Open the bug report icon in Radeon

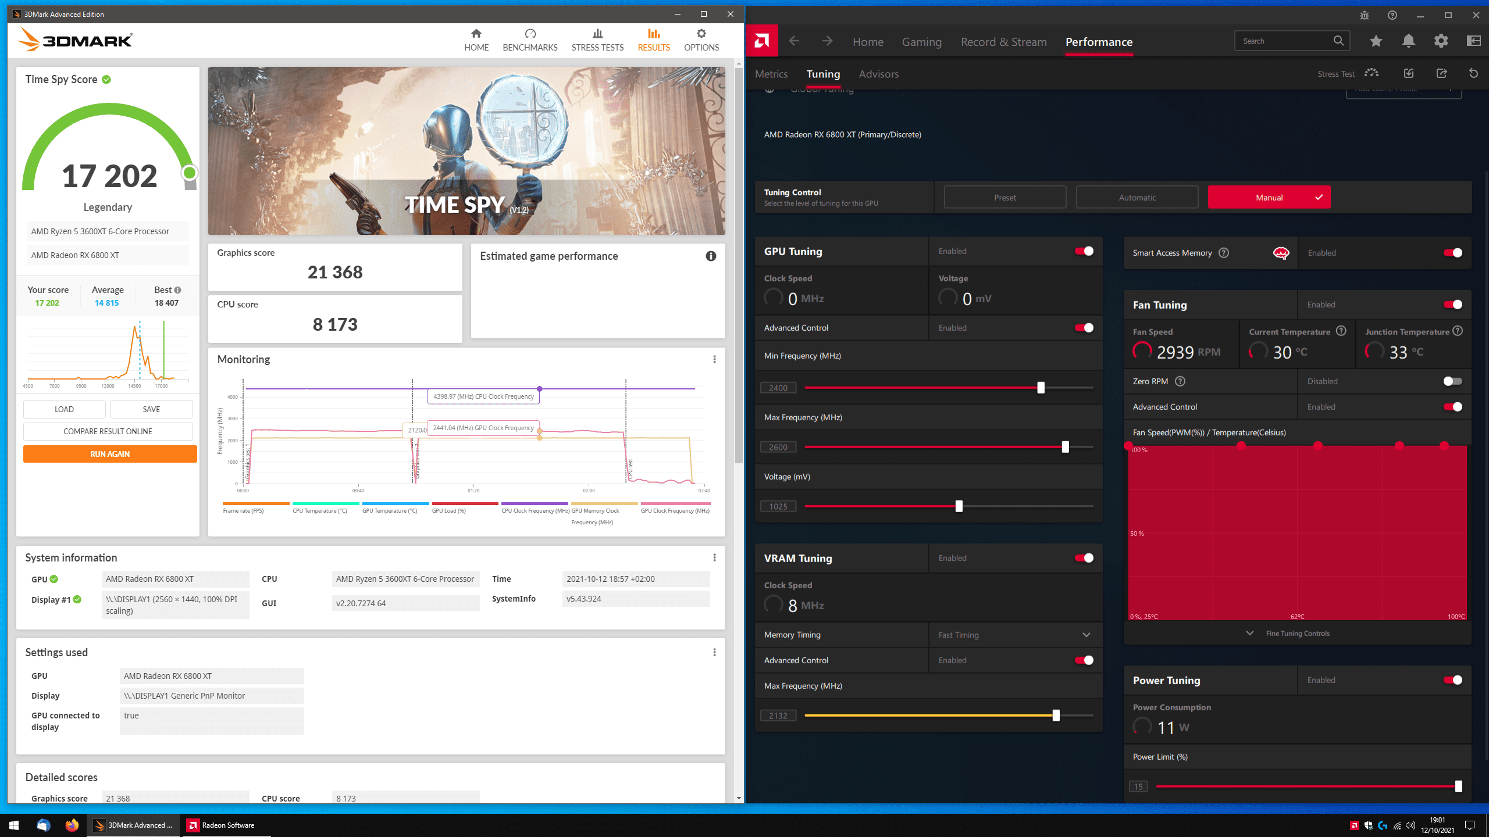tap(1365, 15)
